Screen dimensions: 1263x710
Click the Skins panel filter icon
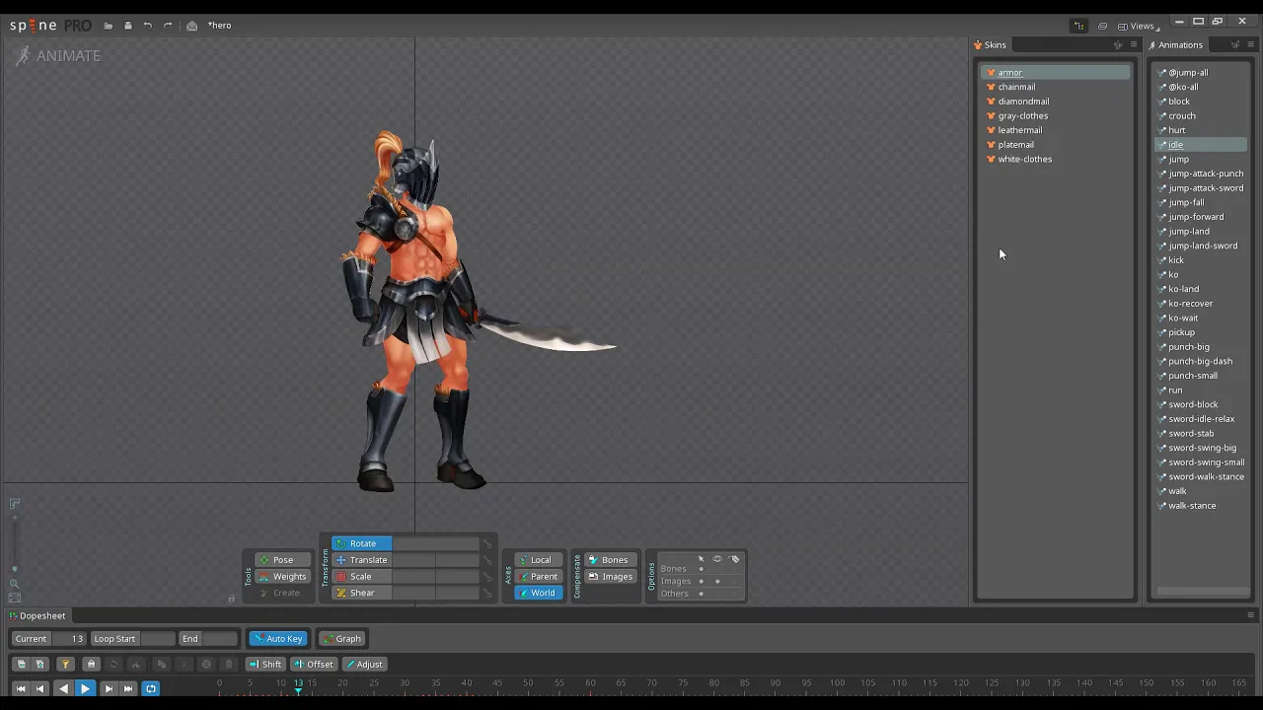click(x=1118, y=45)
